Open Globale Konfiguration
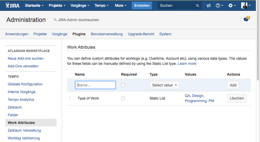The height and width of the screenshot is (142, 260). click(25, 84)
